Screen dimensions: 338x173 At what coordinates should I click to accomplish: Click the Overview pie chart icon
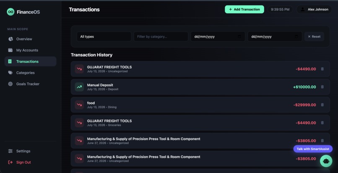pos(10,39)
